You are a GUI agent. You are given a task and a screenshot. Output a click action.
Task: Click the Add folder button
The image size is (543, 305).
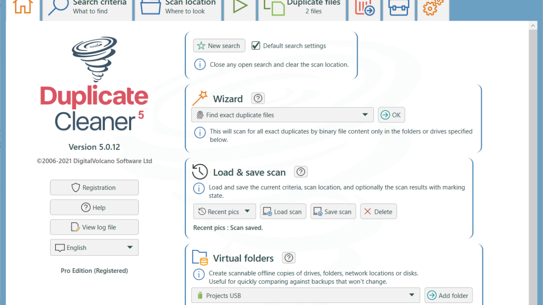(x=448, y=295)
